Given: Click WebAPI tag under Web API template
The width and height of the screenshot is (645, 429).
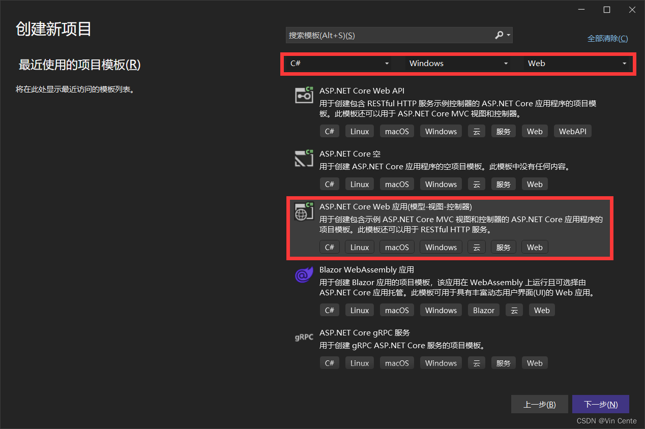Looking at the screenshot, I should [572, 131].
